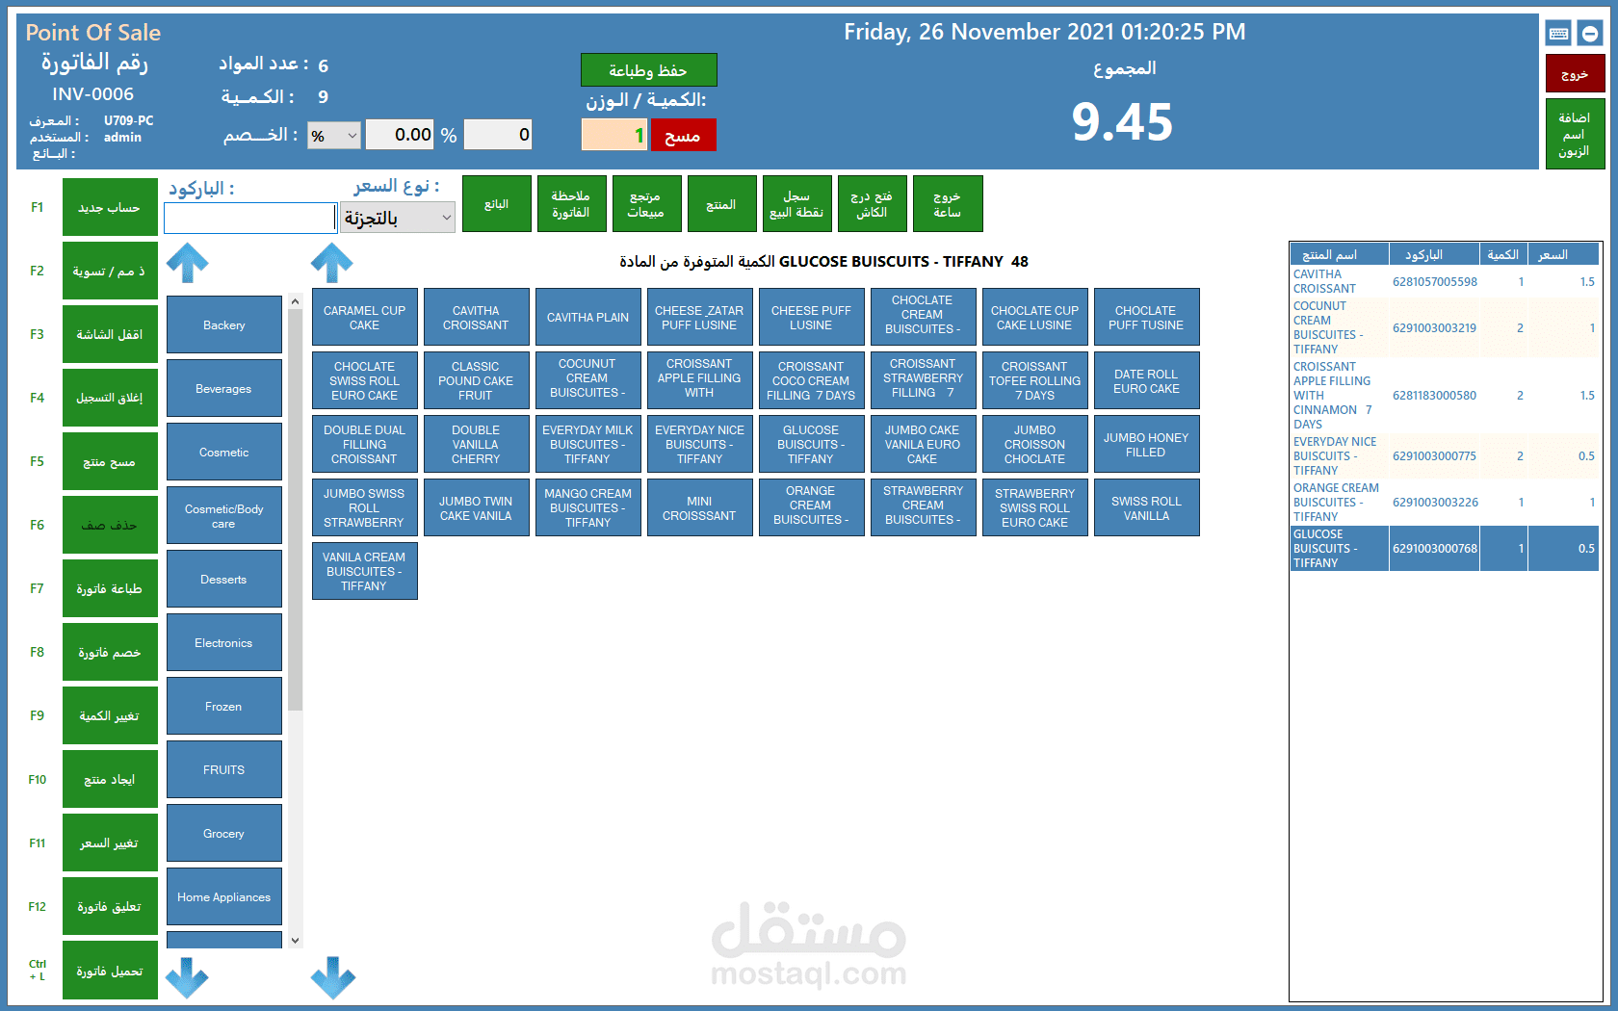Click فتح درج الكاش open cash drawer

click(872, 204)
